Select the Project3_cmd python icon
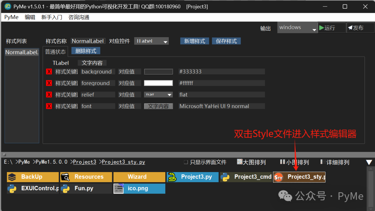The height and width of the screenshot is (211, 375). pos(225,177)
